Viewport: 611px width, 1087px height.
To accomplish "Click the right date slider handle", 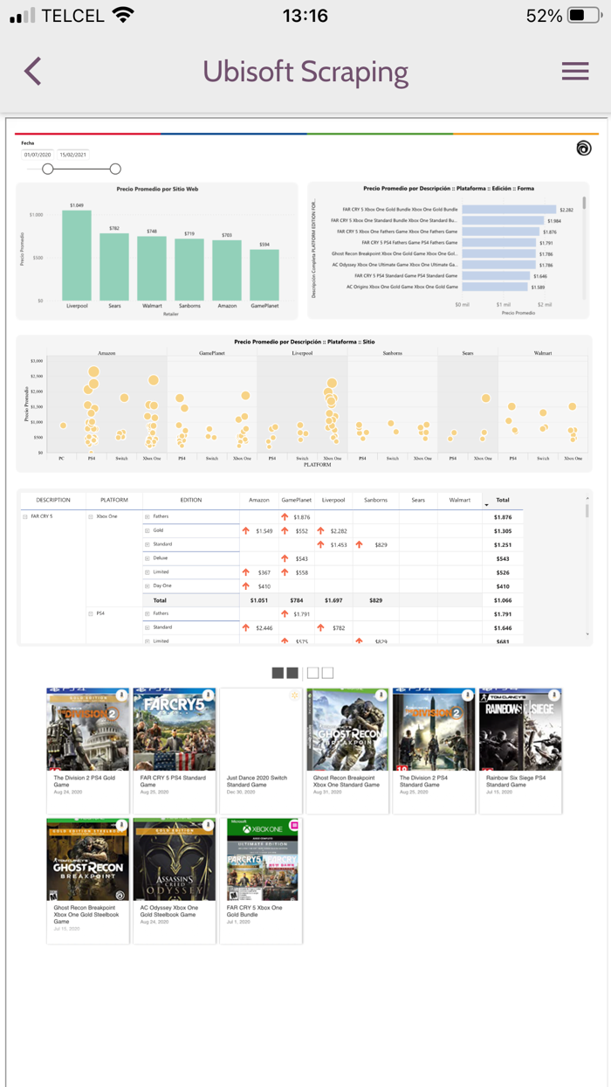I will coord(115,169).
